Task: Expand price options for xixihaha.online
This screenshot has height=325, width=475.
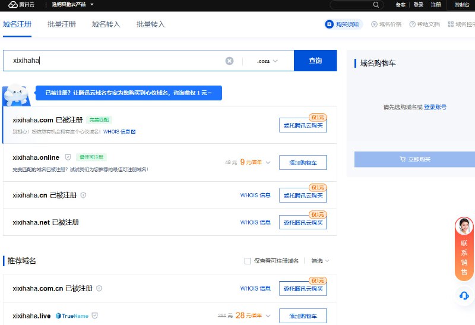Action: pyautogui.click(x=268, y=163)
